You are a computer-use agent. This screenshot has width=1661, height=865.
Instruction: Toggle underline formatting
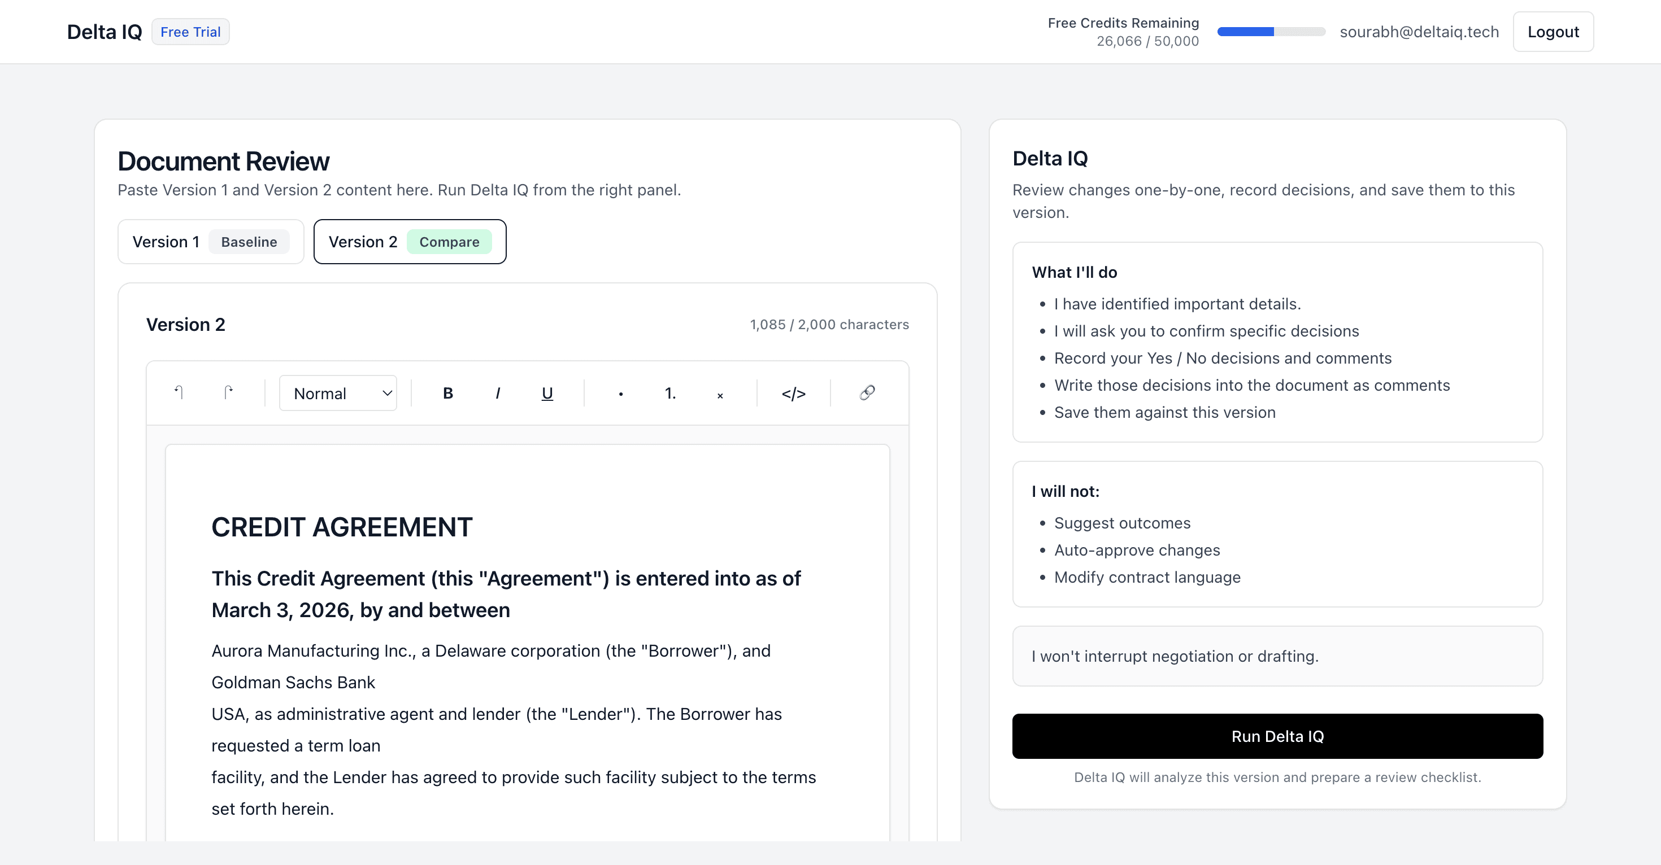(x=547, y=392)
